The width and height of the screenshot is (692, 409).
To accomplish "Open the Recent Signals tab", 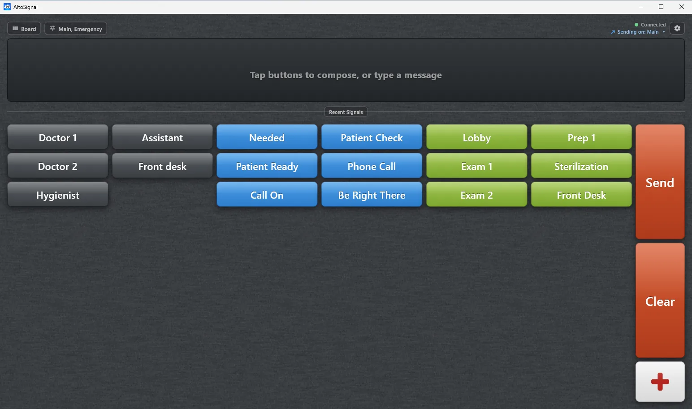I will (x=346, y=112).
